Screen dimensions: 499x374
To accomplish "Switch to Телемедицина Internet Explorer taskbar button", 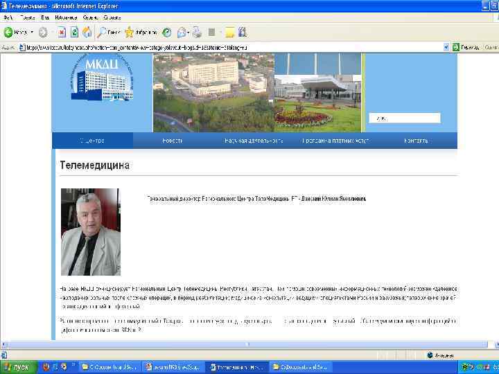I will click(x=237, y=367).
